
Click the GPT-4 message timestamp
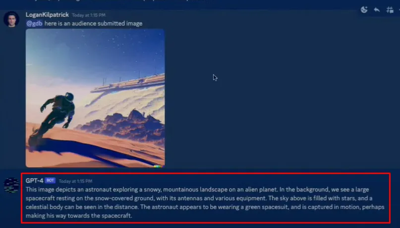tap(75, 181)
